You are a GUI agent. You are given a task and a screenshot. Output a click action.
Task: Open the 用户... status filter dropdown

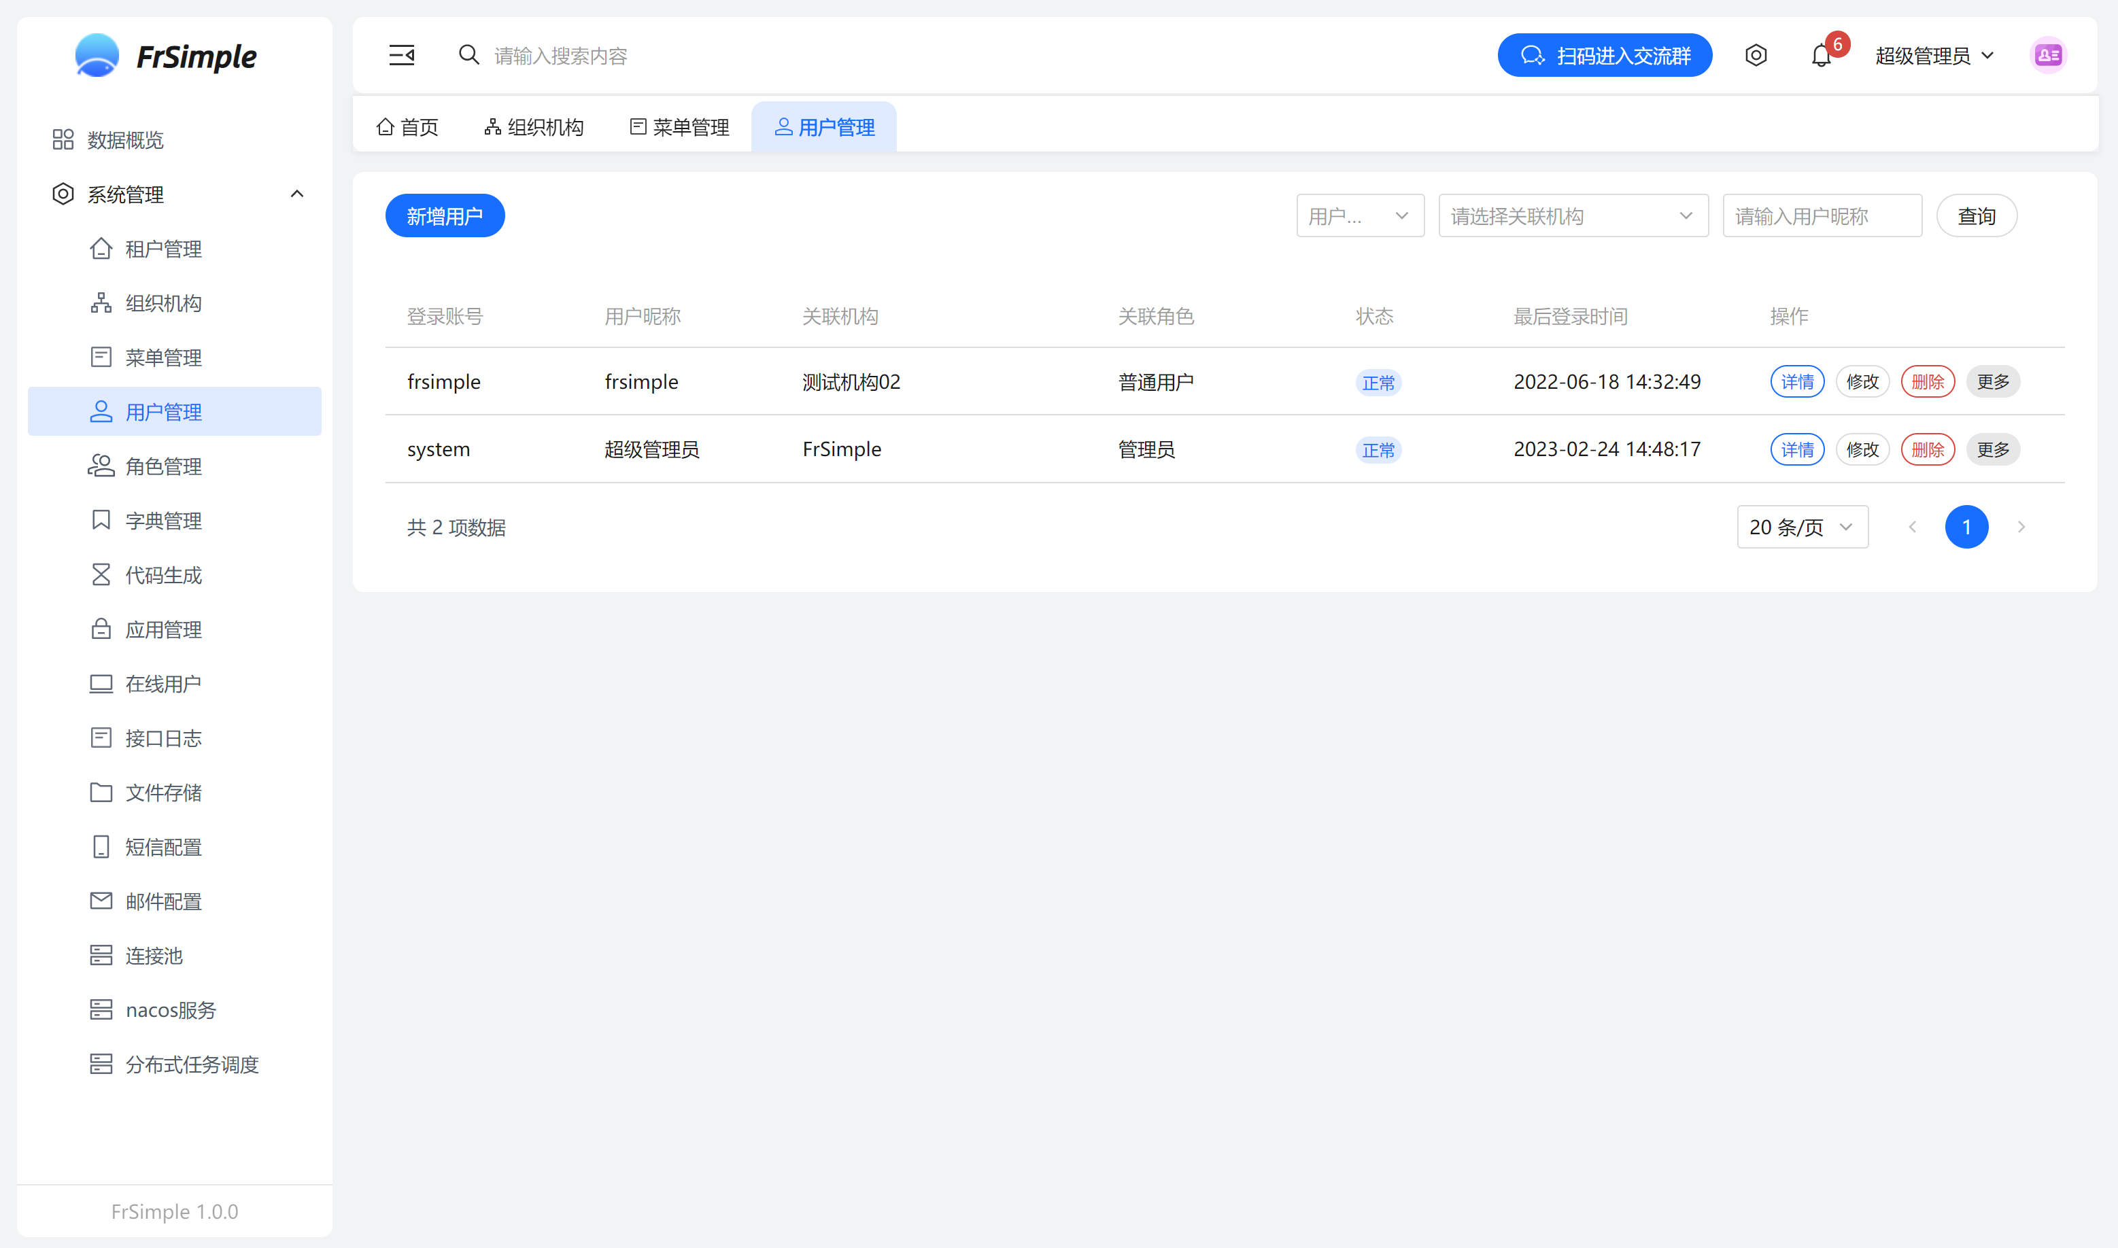click(x=1359, y=216)
